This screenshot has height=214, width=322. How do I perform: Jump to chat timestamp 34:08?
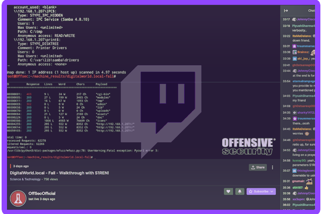point(286,106)
